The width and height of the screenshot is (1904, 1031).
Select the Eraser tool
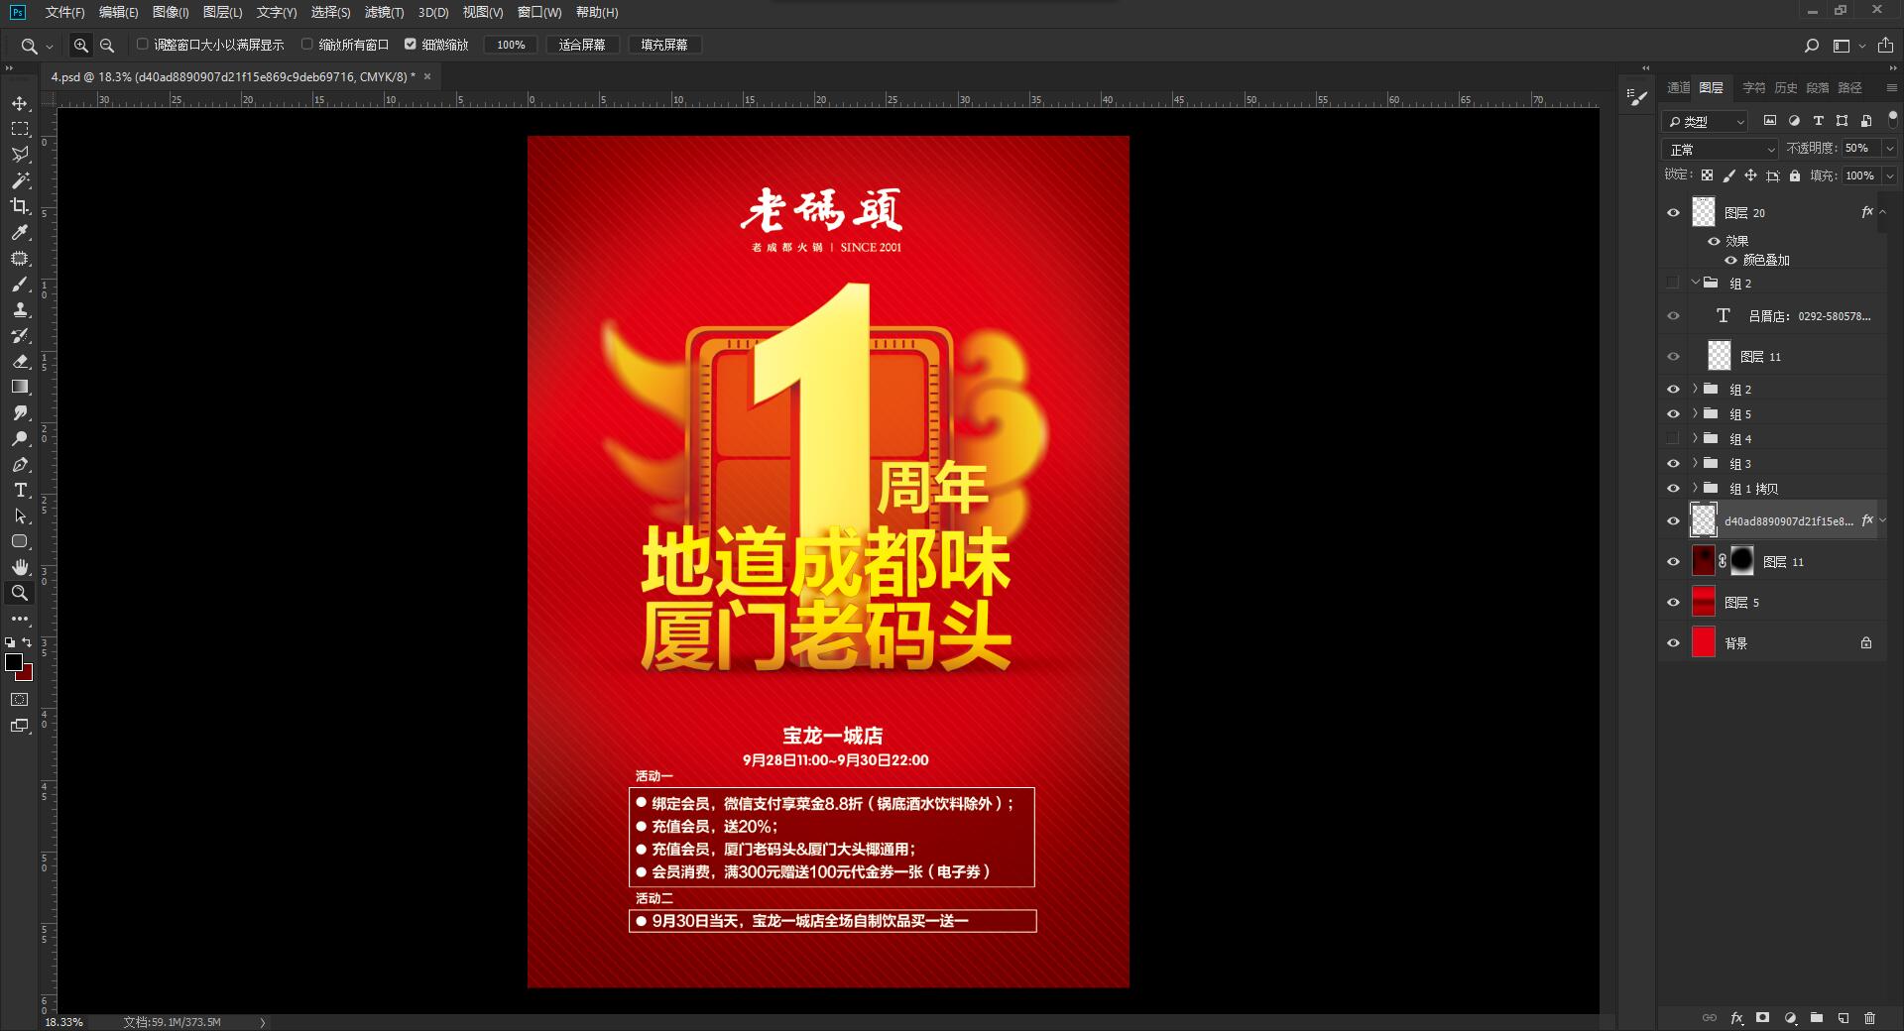(20, 361)
